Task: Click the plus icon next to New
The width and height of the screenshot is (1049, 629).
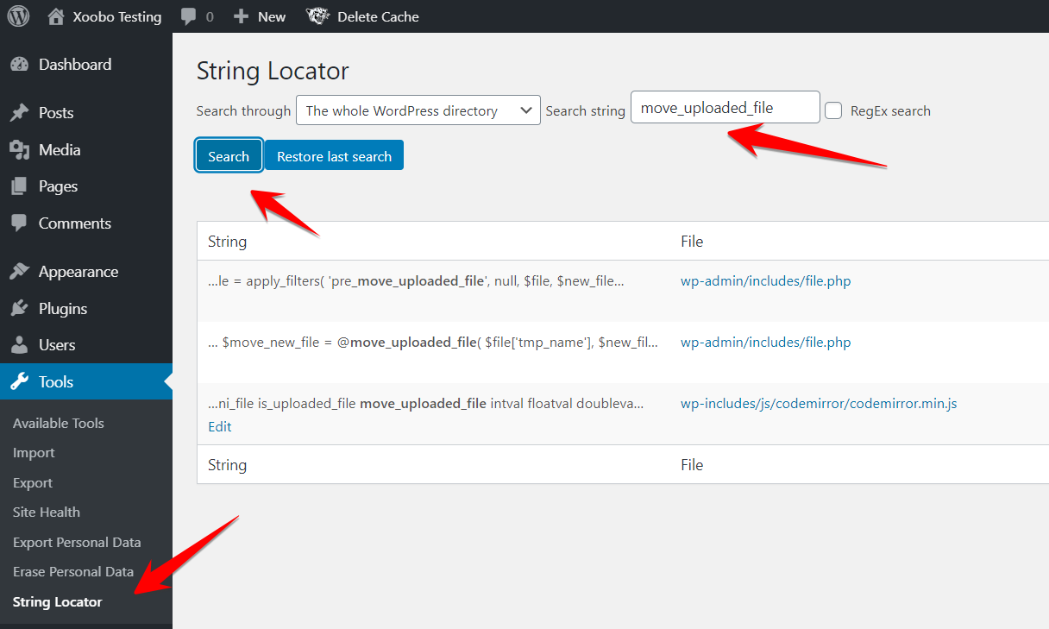Action: (242, 16)
